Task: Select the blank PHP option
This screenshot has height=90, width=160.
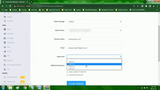Action: tap(94, 60)
